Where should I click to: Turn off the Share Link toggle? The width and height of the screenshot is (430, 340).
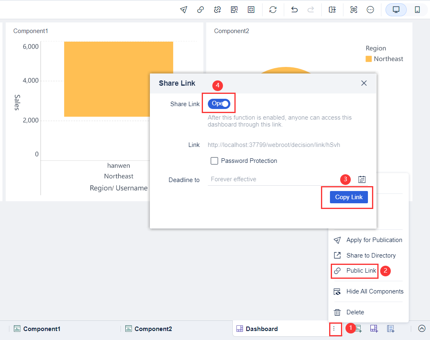(x=218, y=103)
